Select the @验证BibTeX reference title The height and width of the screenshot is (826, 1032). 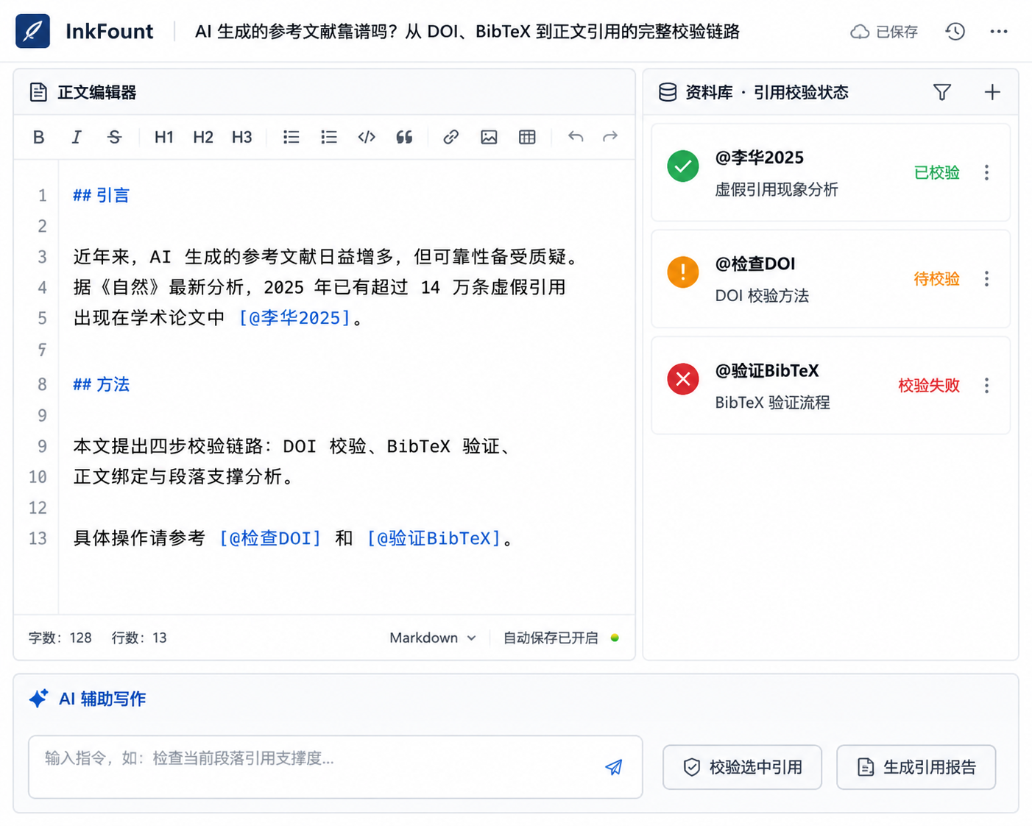click(x=766, y=370)
